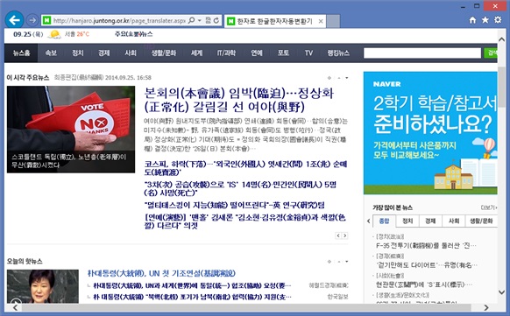The width and height of the screenshot is (510, 316).
Task: Open 걷기만해도 다이어트 ranking article
Action: (426, 265)
